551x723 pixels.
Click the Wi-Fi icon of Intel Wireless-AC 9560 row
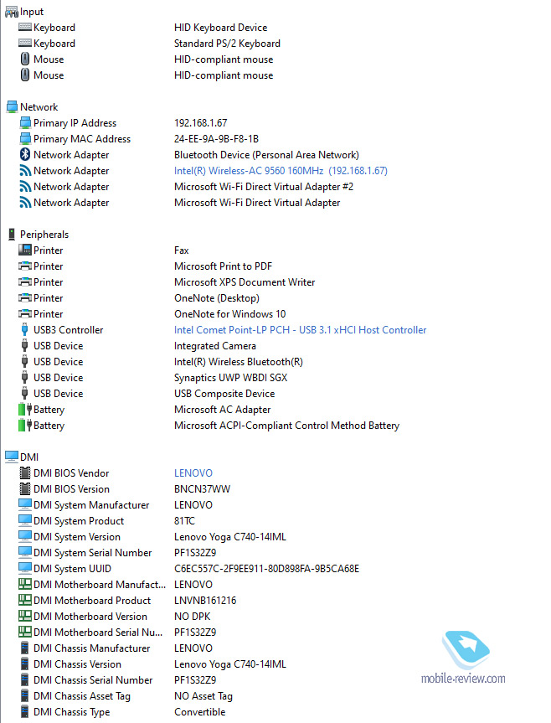coord(25,171)
